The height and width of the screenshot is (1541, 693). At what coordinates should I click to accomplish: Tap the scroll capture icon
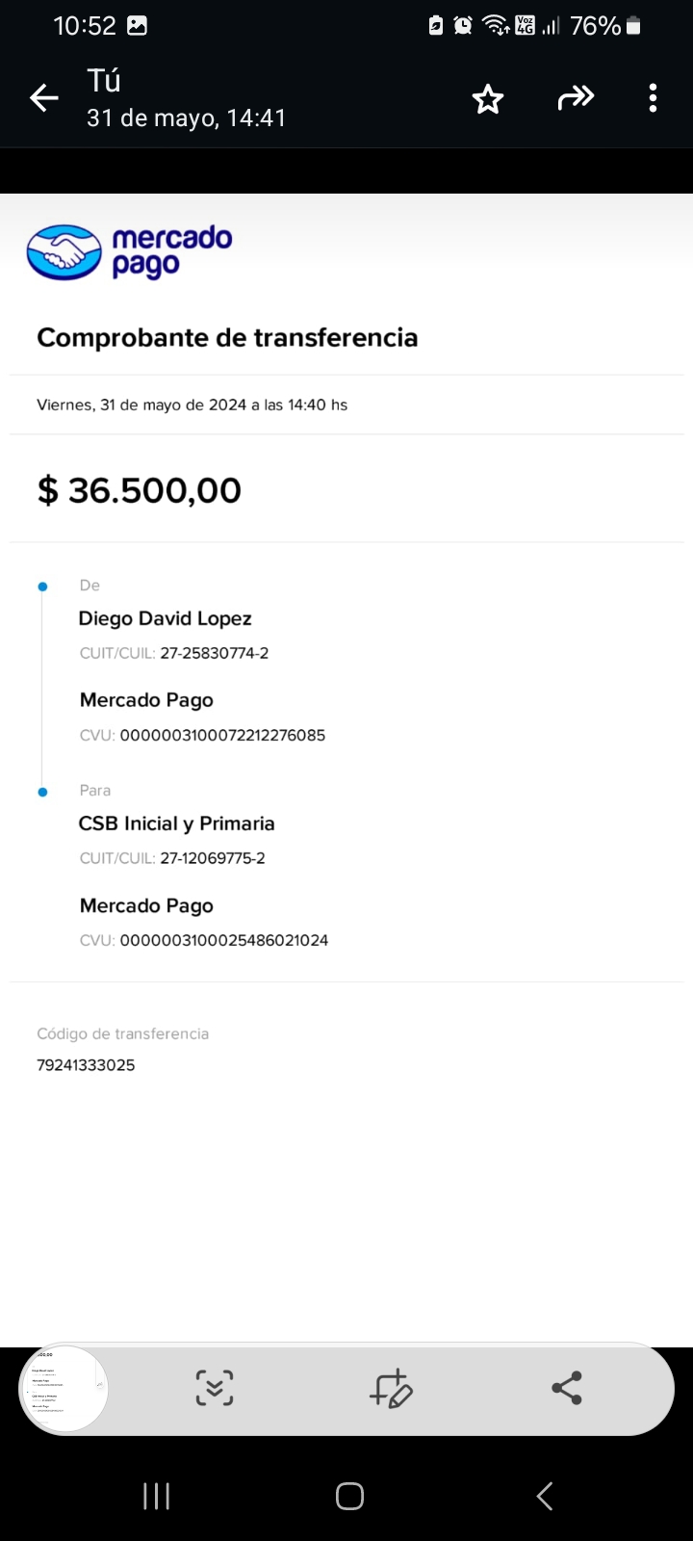point(214,1388)
